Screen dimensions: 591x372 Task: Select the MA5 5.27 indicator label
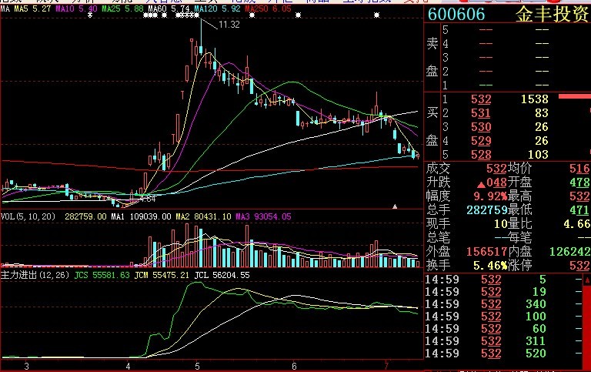(32, 8)
